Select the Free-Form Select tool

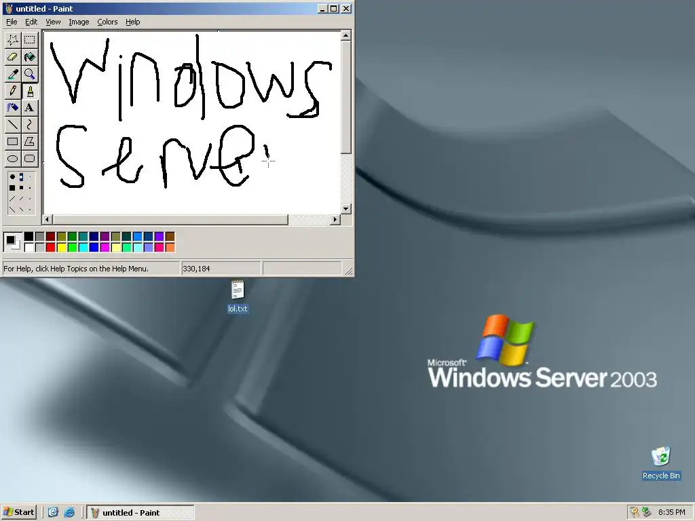12,40
